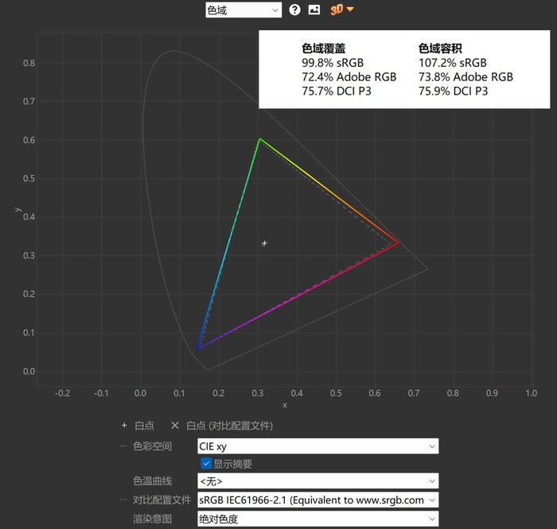Click the 色域容积 heading in the summary
The image size is (557, 529).
[x=440, y=48]
